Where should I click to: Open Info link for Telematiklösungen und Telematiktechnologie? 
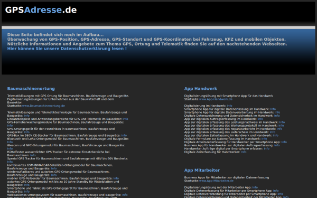click(x=27, y=116)
